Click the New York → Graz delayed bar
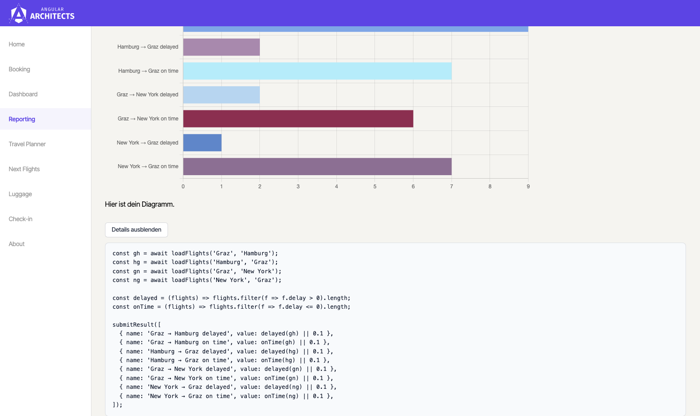 (x=202, y=143)
